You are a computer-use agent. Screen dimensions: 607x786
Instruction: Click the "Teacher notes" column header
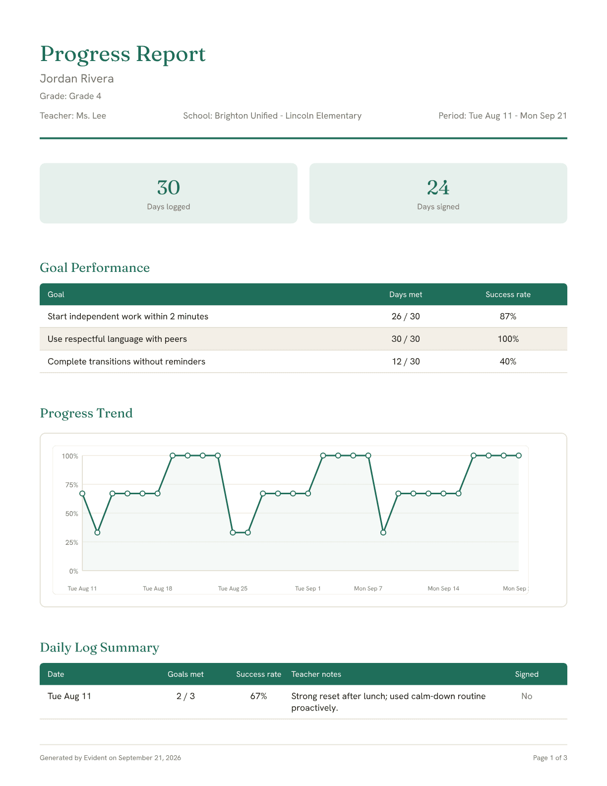pyautogui.click(x=316, y=674)
